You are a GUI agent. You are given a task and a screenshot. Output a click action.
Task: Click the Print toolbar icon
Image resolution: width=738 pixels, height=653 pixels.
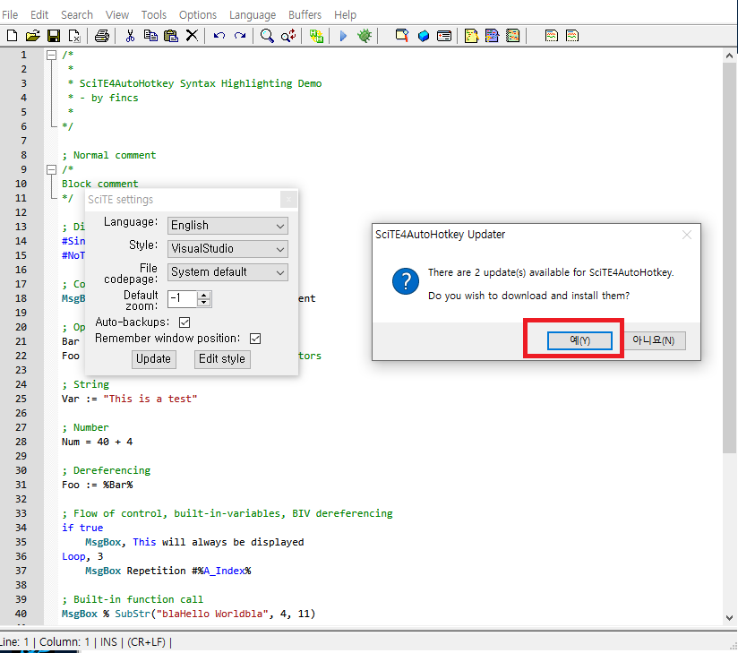pyautogui.click(x=102, y=36)
